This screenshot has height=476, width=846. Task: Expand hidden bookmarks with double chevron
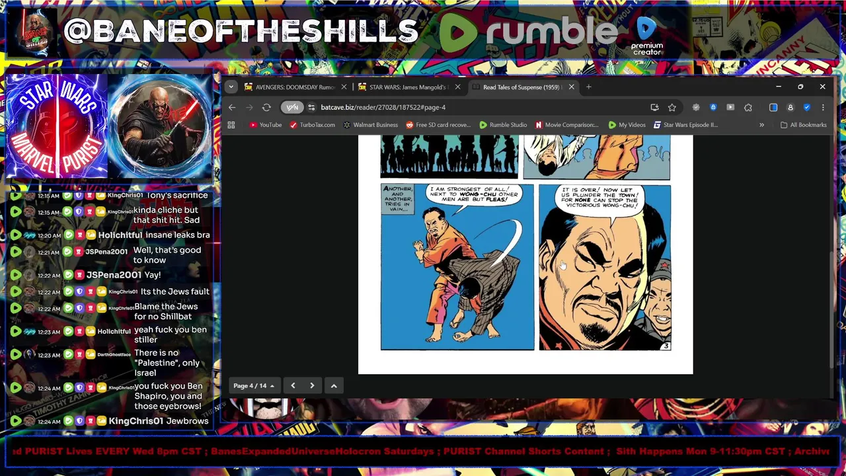(x=761, y=125)
